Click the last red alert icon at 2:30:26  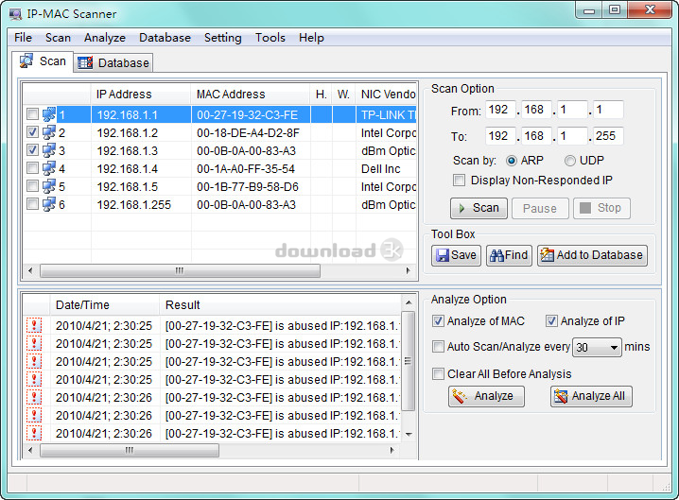pos(34,433)
